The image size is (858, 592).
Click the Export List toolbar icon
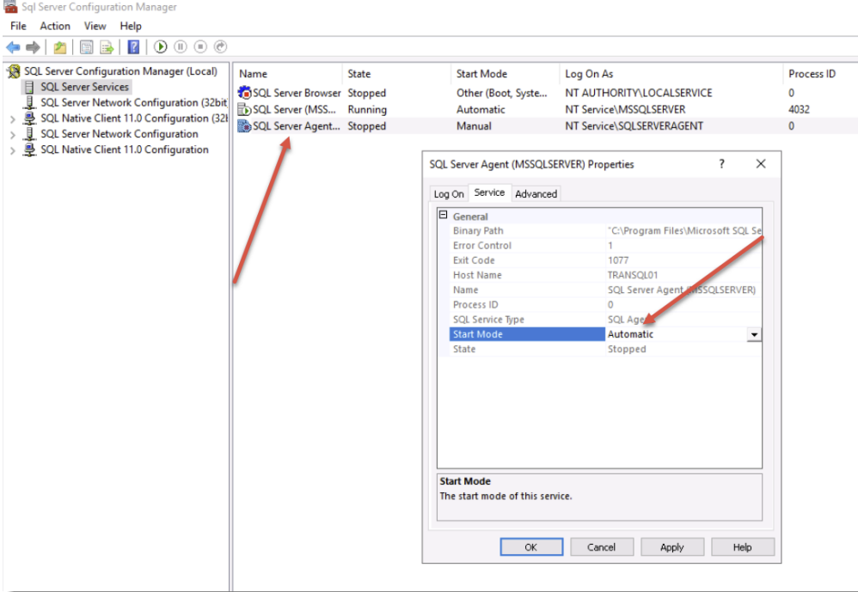pyautogui.click(x=107, y=47)
